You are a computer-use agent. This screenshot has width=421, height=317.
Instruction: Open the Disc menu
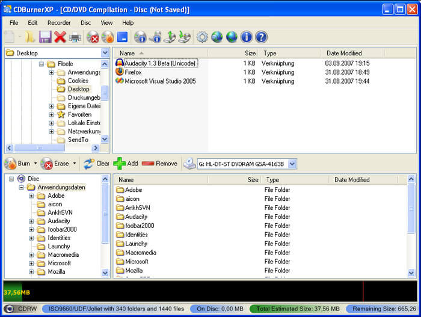[86, 23]
